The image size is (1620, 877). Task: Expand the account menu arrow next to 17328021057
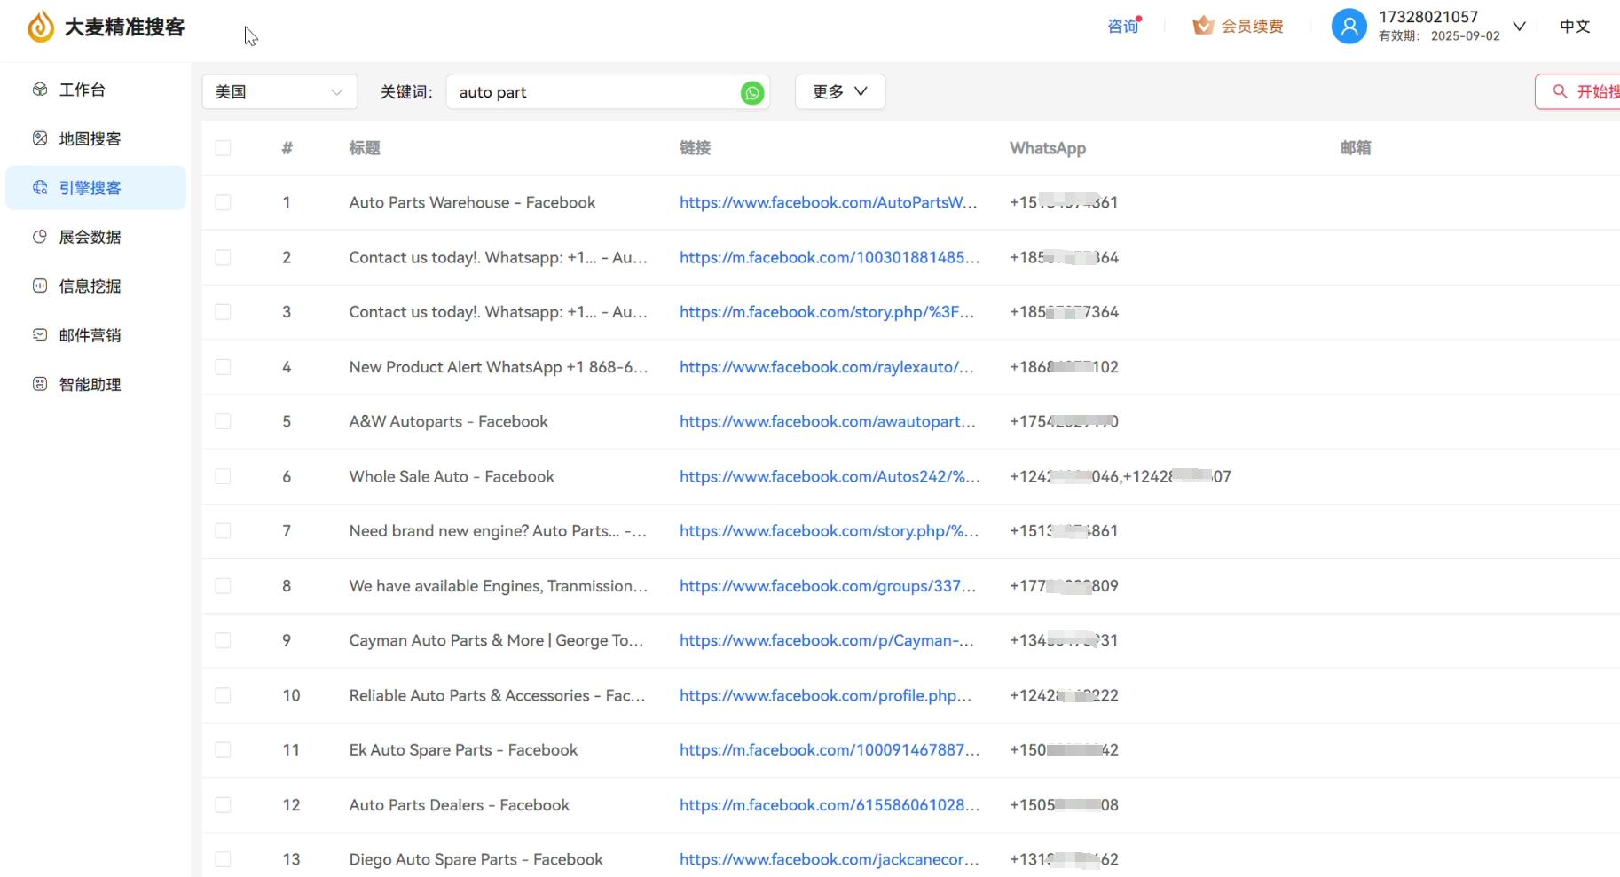1519,27
